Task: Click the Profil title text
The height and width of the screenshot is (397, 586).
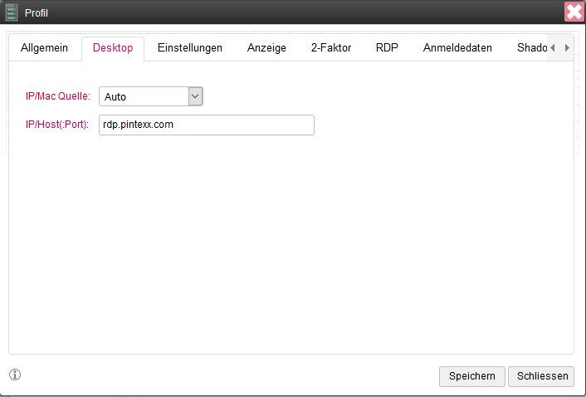Action: coord(37,12)
